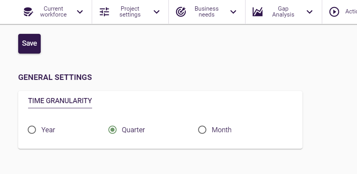Expand the Gap Analysis dropdown chevron
The image size is (357, 174).
[x=310, y=12]
